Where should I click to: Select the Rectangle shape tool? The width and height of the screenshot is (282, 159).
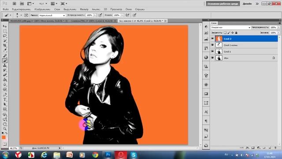click(5, 109)
